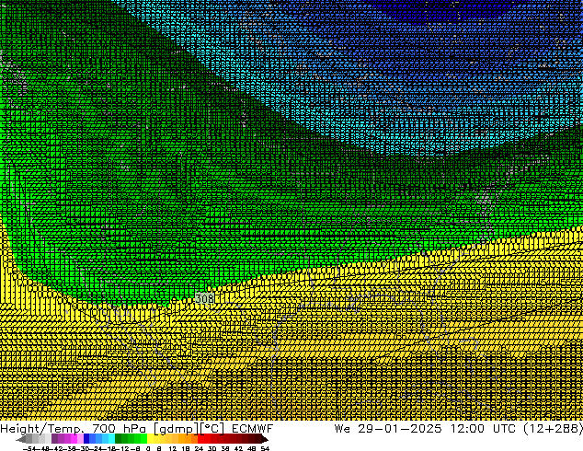Viewport: 583px width, 451px height.
Task: Click the ECMWF model label
Action: coord(253,429)
